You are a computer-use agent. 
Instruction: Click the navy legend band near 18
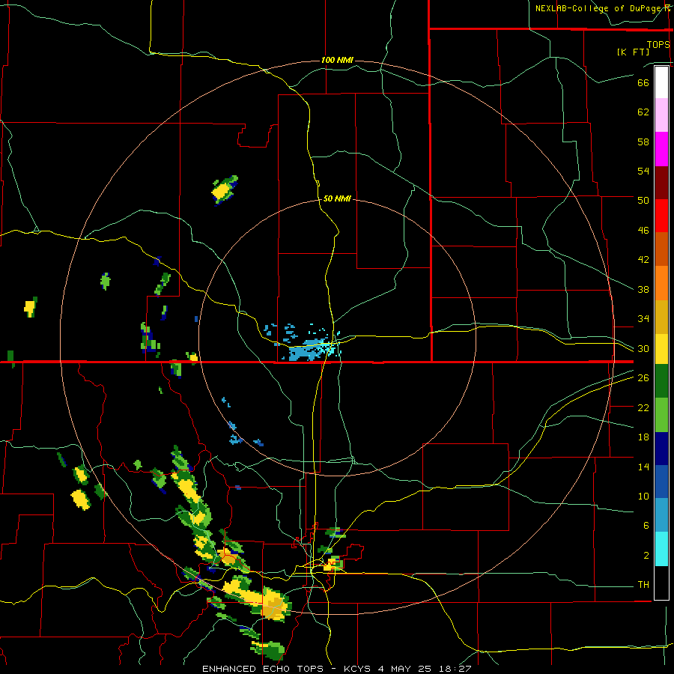(x=661, y=449)
